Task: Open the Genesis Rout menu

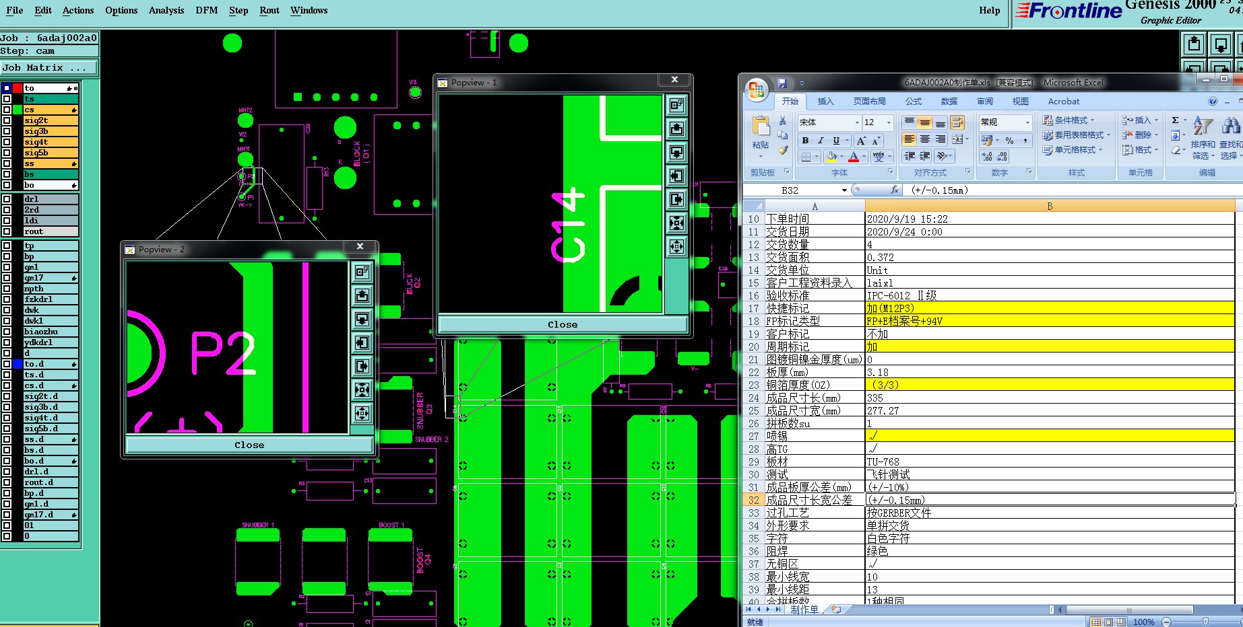Action: (x=269, y=11)
